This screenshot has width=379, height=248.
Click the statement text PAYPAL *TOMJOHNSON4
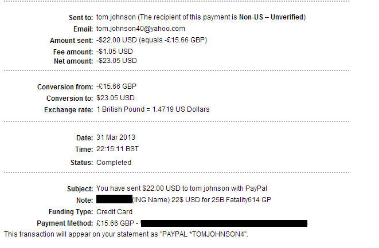[x=204, y=234]
